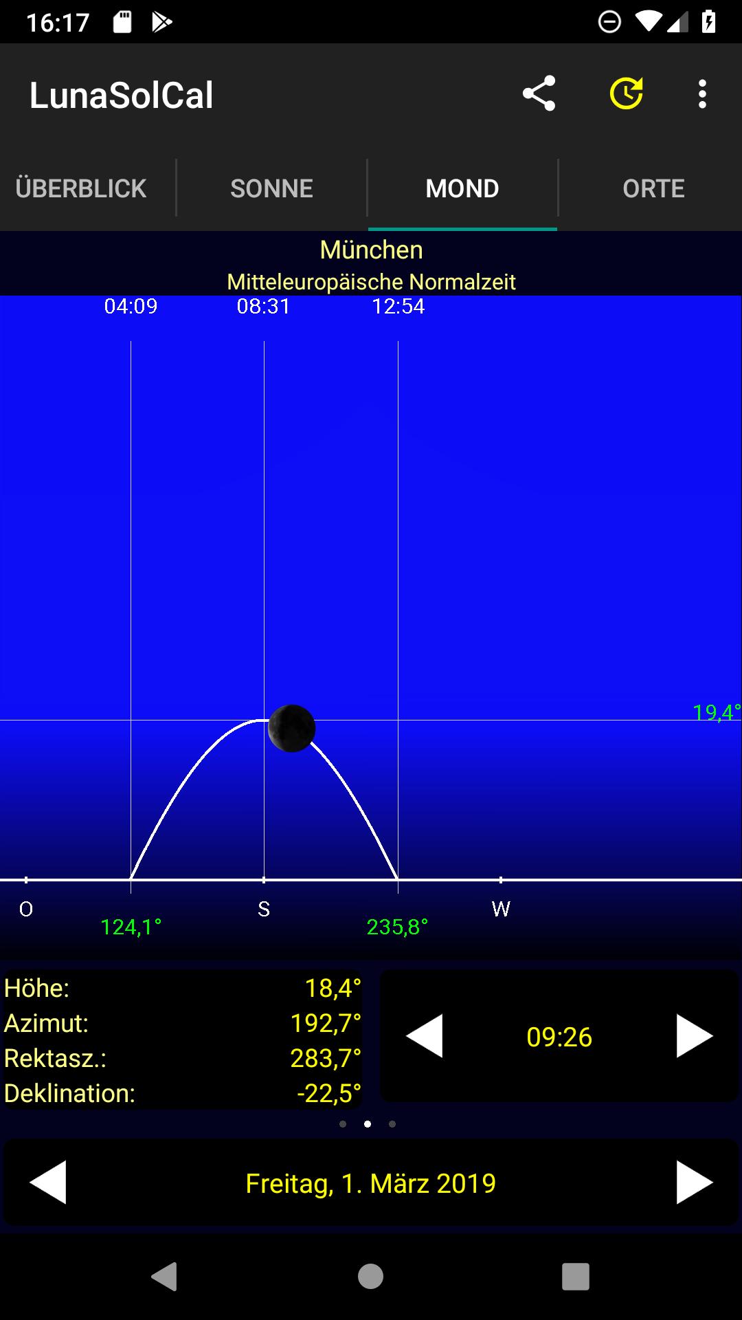Viewport: 742px width, 1320px height.
Task: Tap the moonset time 12:54
Action: tap(398, 306)
